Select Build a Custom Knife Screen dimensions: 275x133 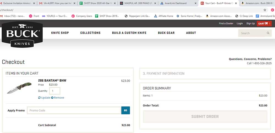point(129,33)
